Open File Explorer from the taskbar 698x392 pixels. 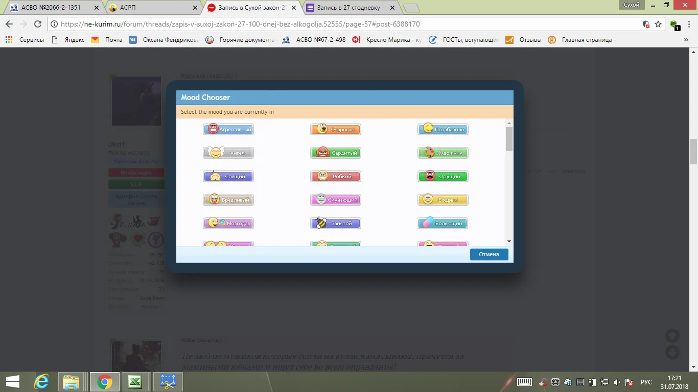(71, 382)
